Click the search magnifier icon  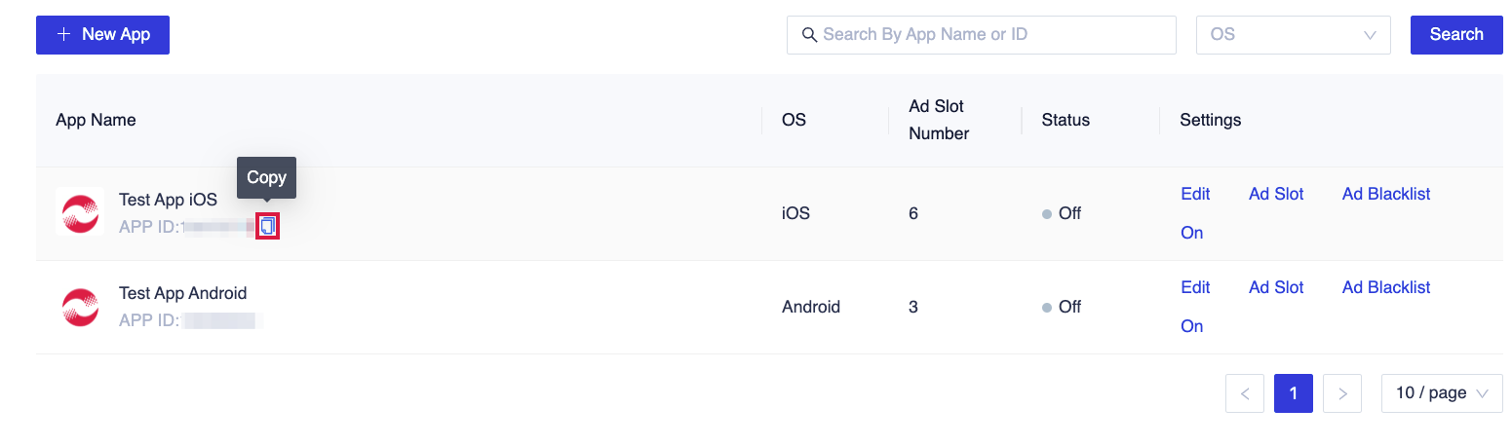(809, 35)
